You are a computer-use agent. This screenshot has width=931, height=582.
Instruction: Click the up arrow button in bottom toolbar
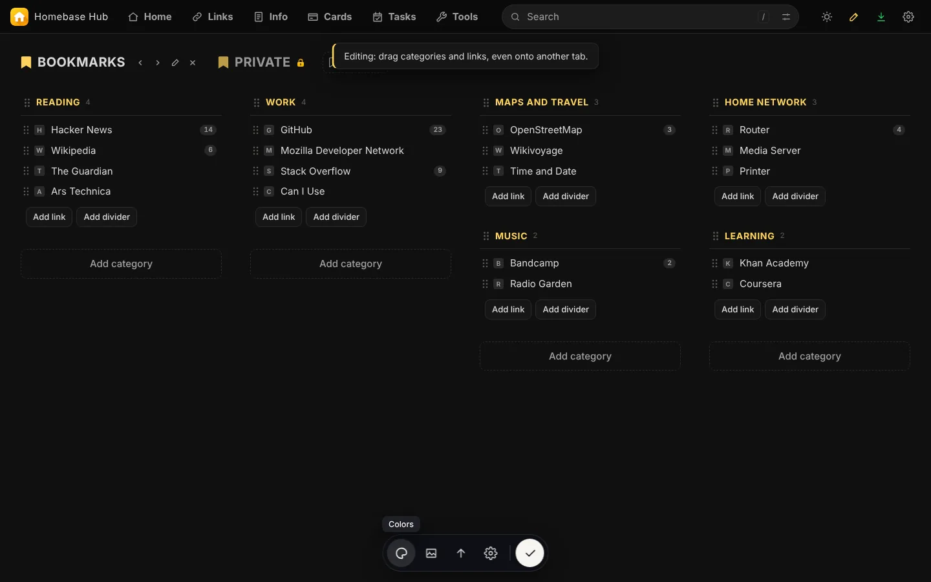(x=461, y=553)
